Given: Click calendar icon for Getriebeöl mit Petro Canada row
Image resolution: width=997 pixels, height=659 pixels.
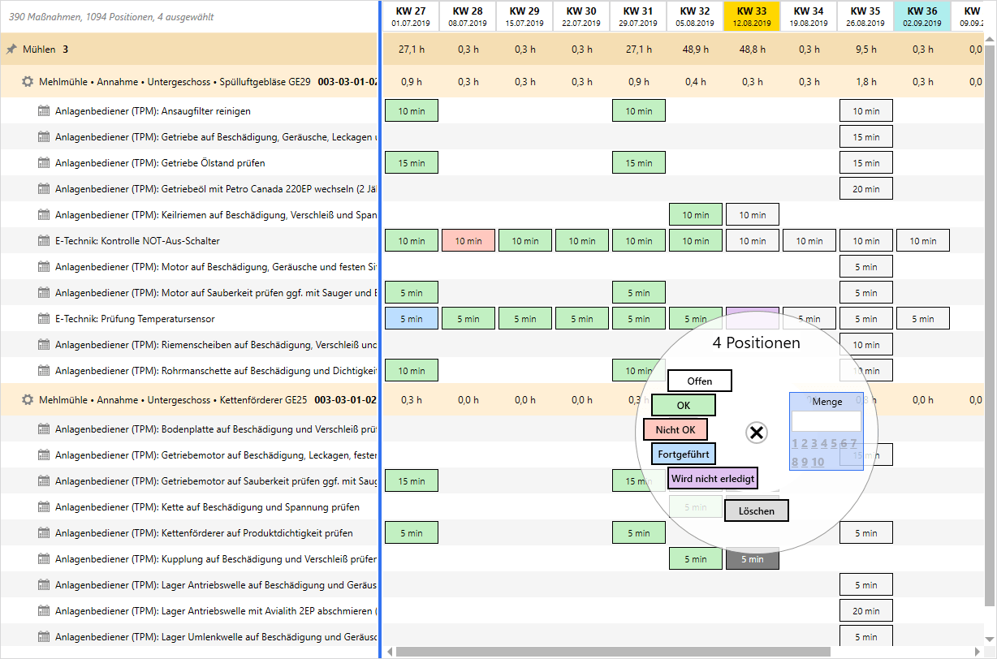Looking at the screenshot, I should (44, 189).
